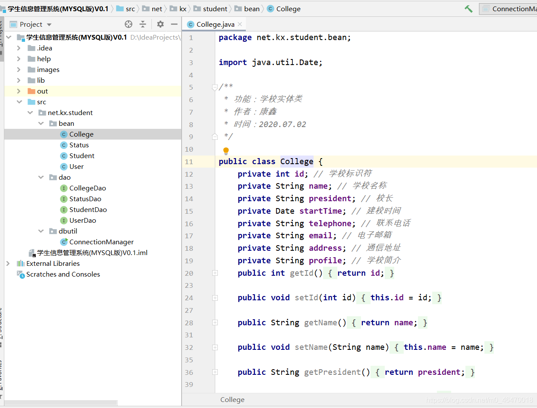Collapse the net.kx.student package
The image size is (537, 408).
tap(30, 112)
